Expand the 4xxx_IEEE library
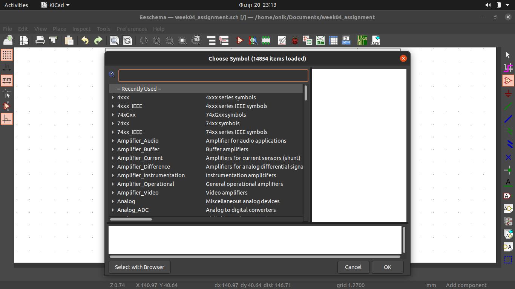515x289 pixels. tap(113, 106)
